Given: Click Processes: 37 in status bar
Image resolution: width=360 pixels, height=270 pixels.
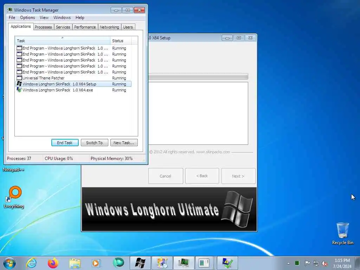Looking at the screenshot, I should pos(19,159).
